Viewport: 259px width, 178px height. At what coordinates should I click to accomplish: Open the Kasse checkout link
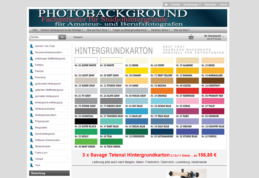point(223,5)
